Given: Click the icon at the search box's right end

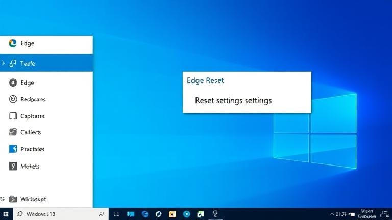Looking at the screenshot, I should [x=101, y=214].
